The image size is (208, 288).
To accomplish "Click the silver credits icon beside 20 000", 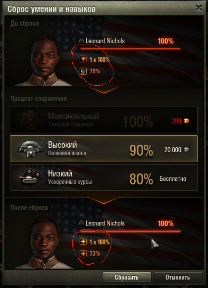I will pyautogui.click(x=187, y=150).
